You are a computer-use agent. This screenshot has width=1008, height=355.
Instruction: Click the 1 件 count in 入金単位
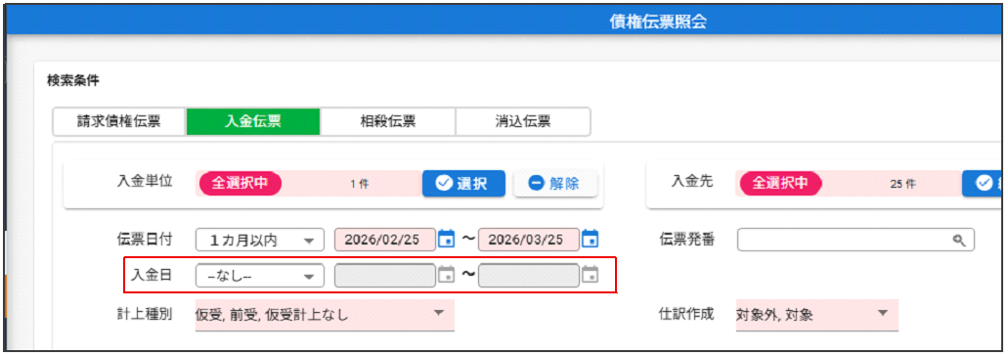[x=360, y=184]
